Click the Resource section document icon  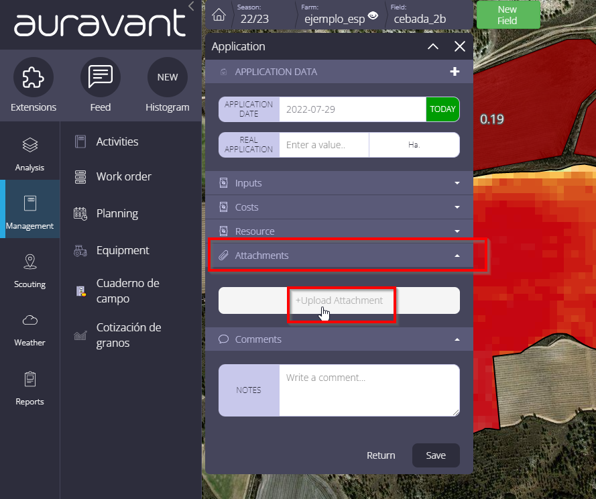(223, 231)
